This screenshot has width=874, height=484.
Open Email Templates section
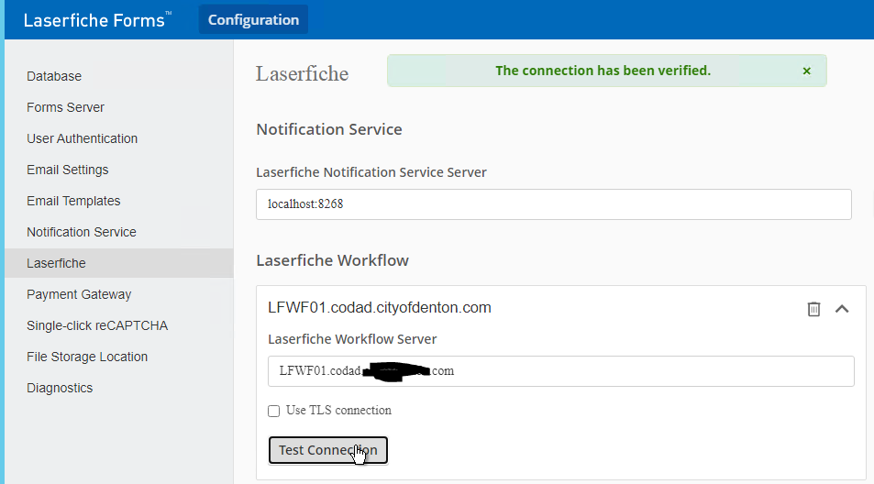73,201
